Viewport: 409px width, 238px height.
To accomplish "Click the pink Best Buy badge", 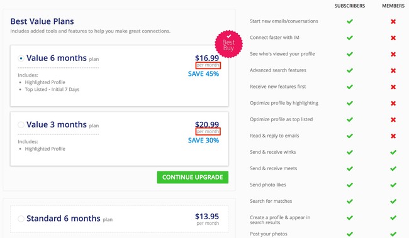I will pos(228,44).
